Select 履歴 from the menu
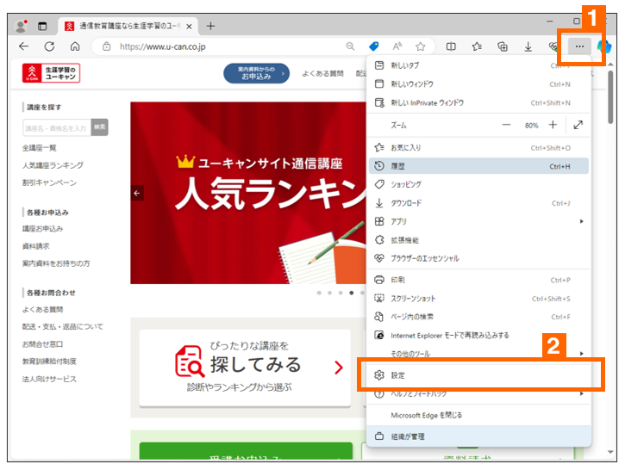Viewport: 625px width, 470px height. click(478, 165)
